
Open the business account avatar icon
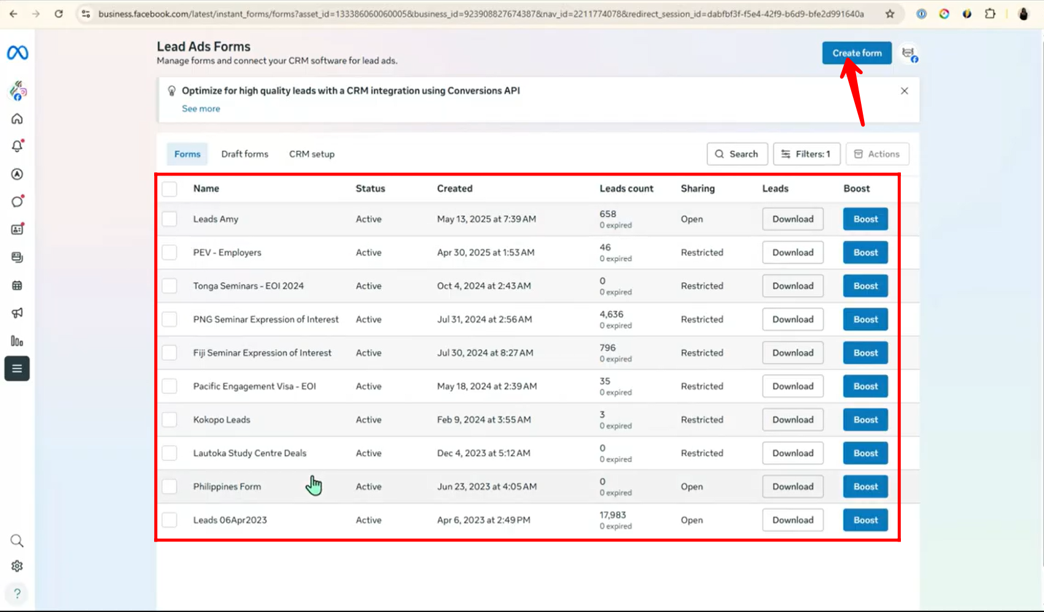tap(17, 90)
